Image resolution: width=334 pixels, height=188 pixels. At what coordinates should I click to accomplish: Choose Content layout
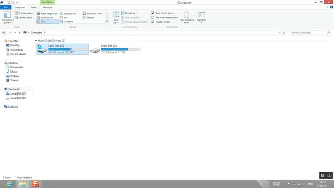point(66,22)
